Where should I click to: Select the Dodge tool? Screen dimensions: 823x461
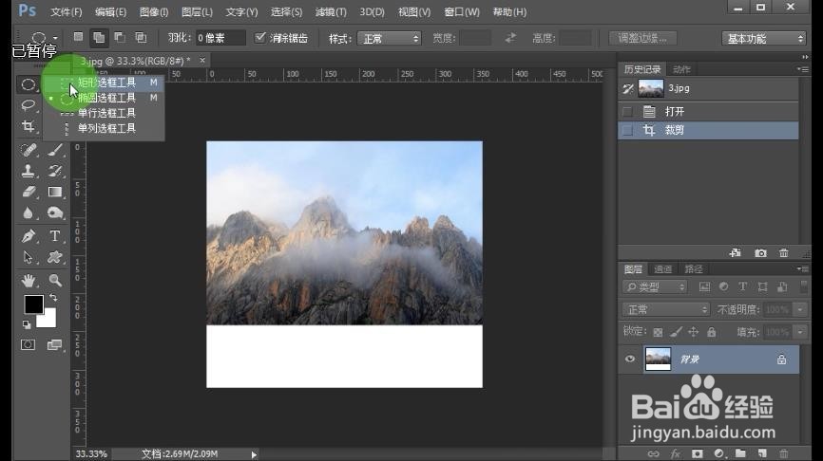pos(54,212)
